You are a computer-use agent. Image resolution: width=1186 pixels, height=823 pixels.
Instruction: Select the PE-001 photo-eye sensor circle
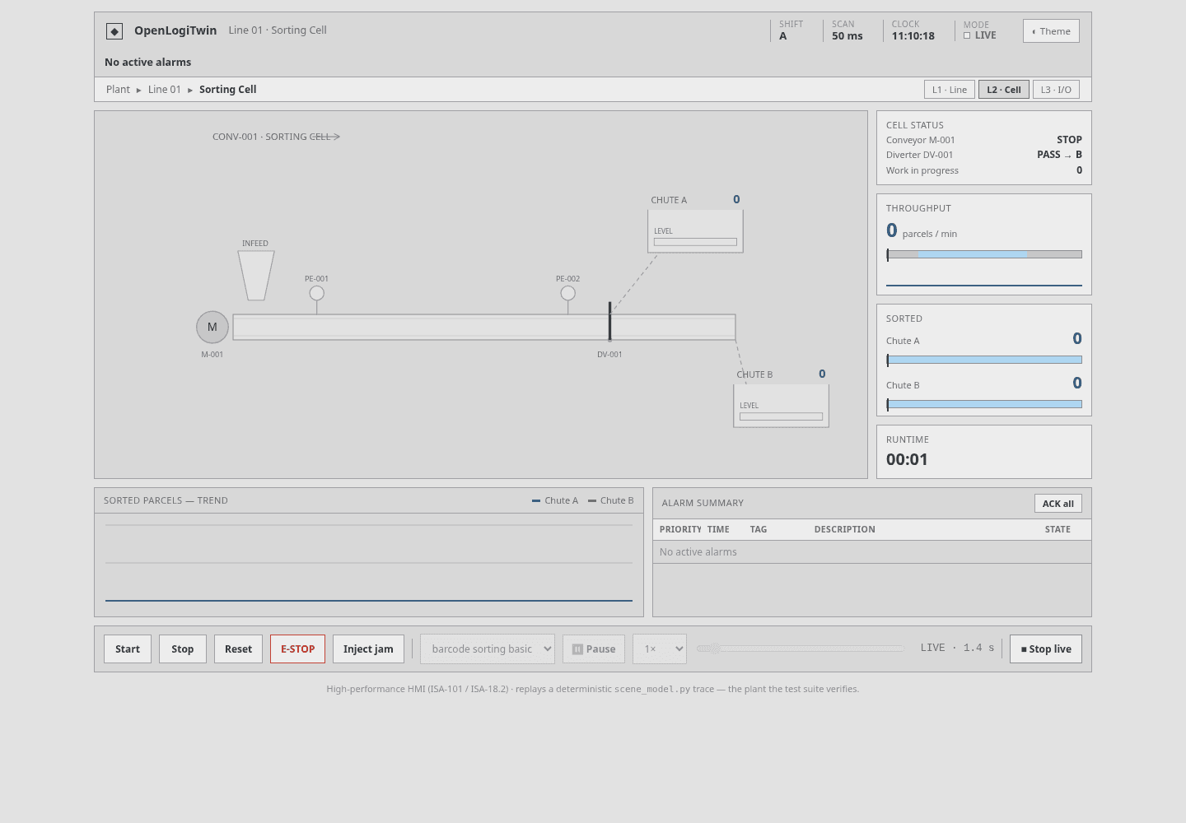tap(317, 293)
